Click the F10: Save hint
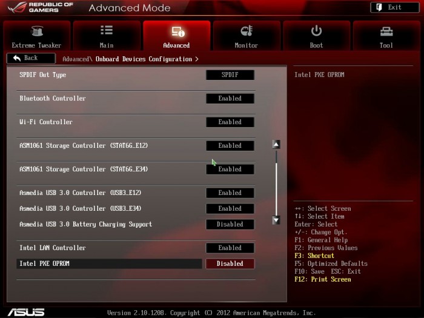The height and width of the screenshot is (318, 424). click(310, 271)
